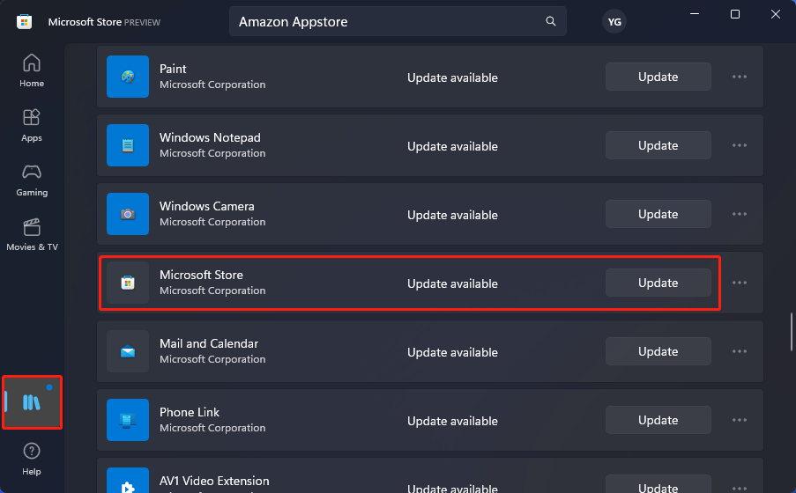Click the Windows Notepad app icon
Screen dimensions: 796x493
coord(128,145)
